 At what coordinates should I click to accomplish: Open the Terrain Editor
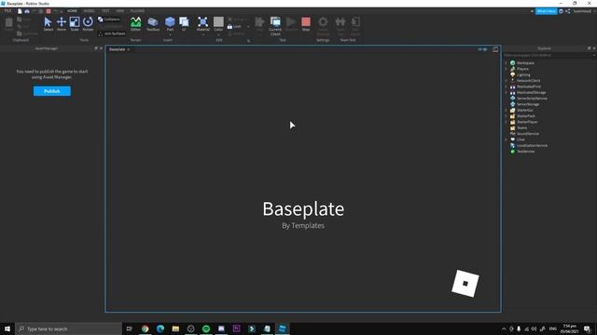click(135, 24)
